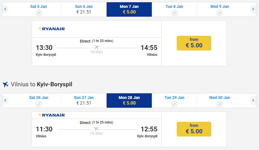The width and height of the screenshot is (259, 150).
Task: Click no-flight icon under Wed 9 Jan
Action: tap(220, 13)
